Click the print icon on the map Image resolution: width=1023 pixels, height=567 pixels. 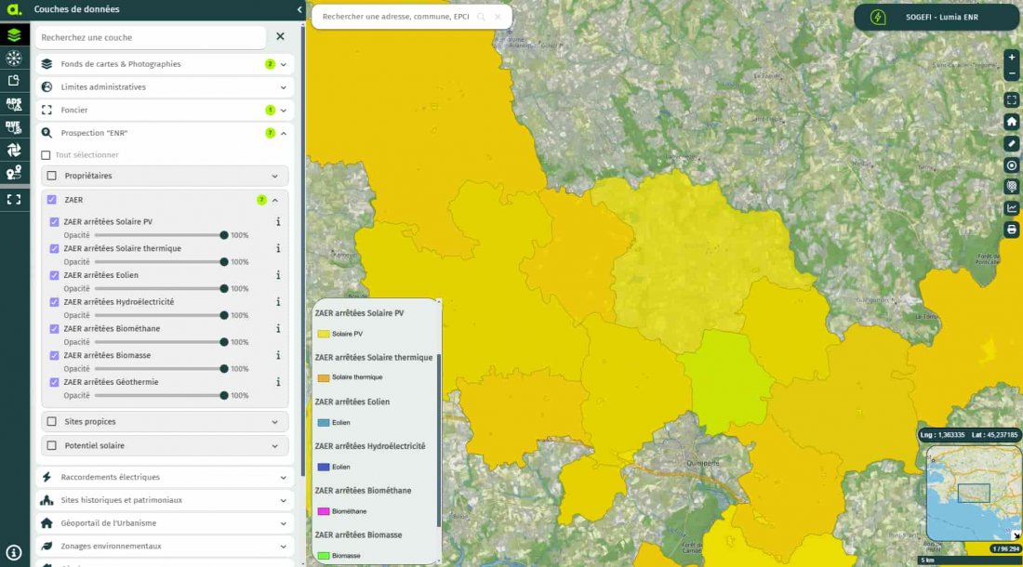tap(1012, 229)
